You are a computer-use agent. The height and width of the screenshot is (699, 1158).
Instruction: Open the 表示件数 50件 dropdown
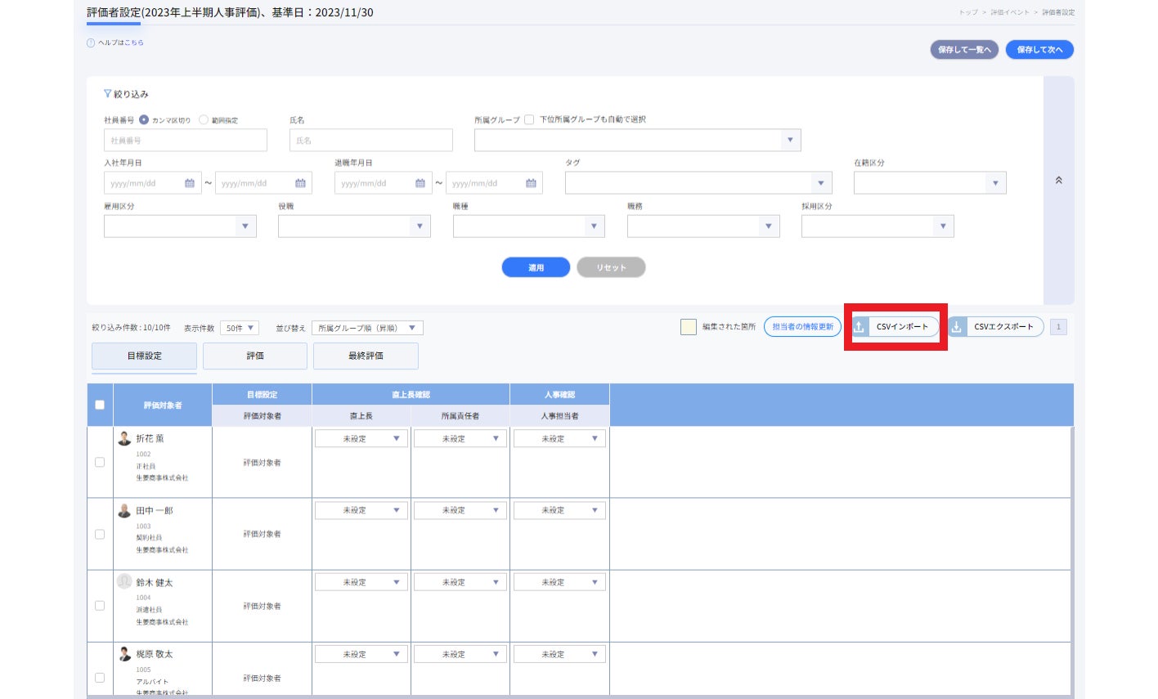tap(240, 328)
